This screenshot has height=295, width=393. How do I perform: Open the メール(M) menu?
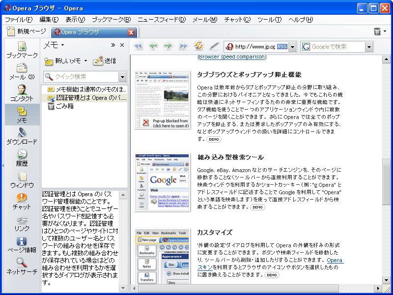pos(205,20)
